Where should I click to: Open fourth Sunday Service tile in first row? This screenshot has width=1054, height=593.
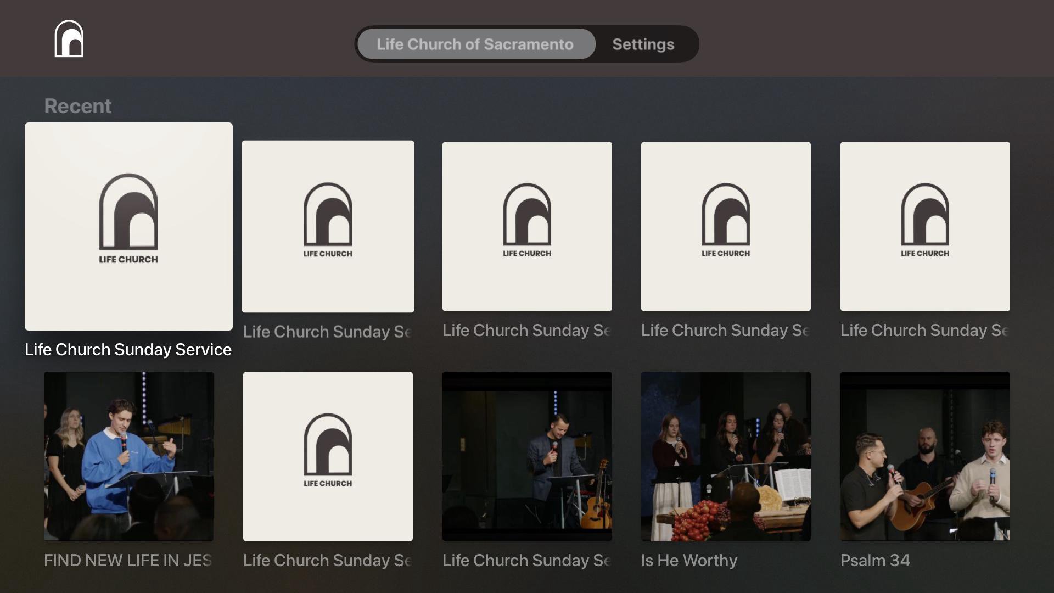click(x=726, y=226)
